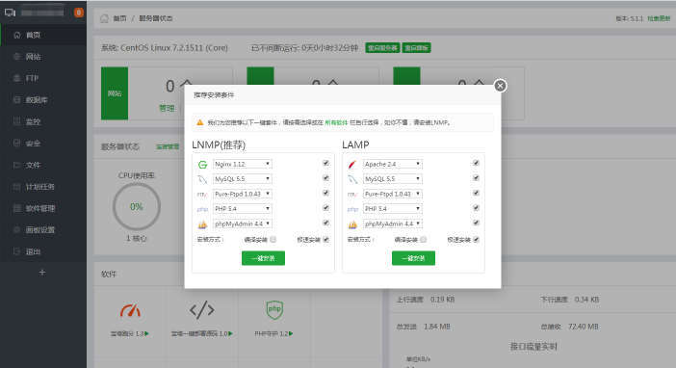Click the php icon in LNMP list

(x=202, y=209)
